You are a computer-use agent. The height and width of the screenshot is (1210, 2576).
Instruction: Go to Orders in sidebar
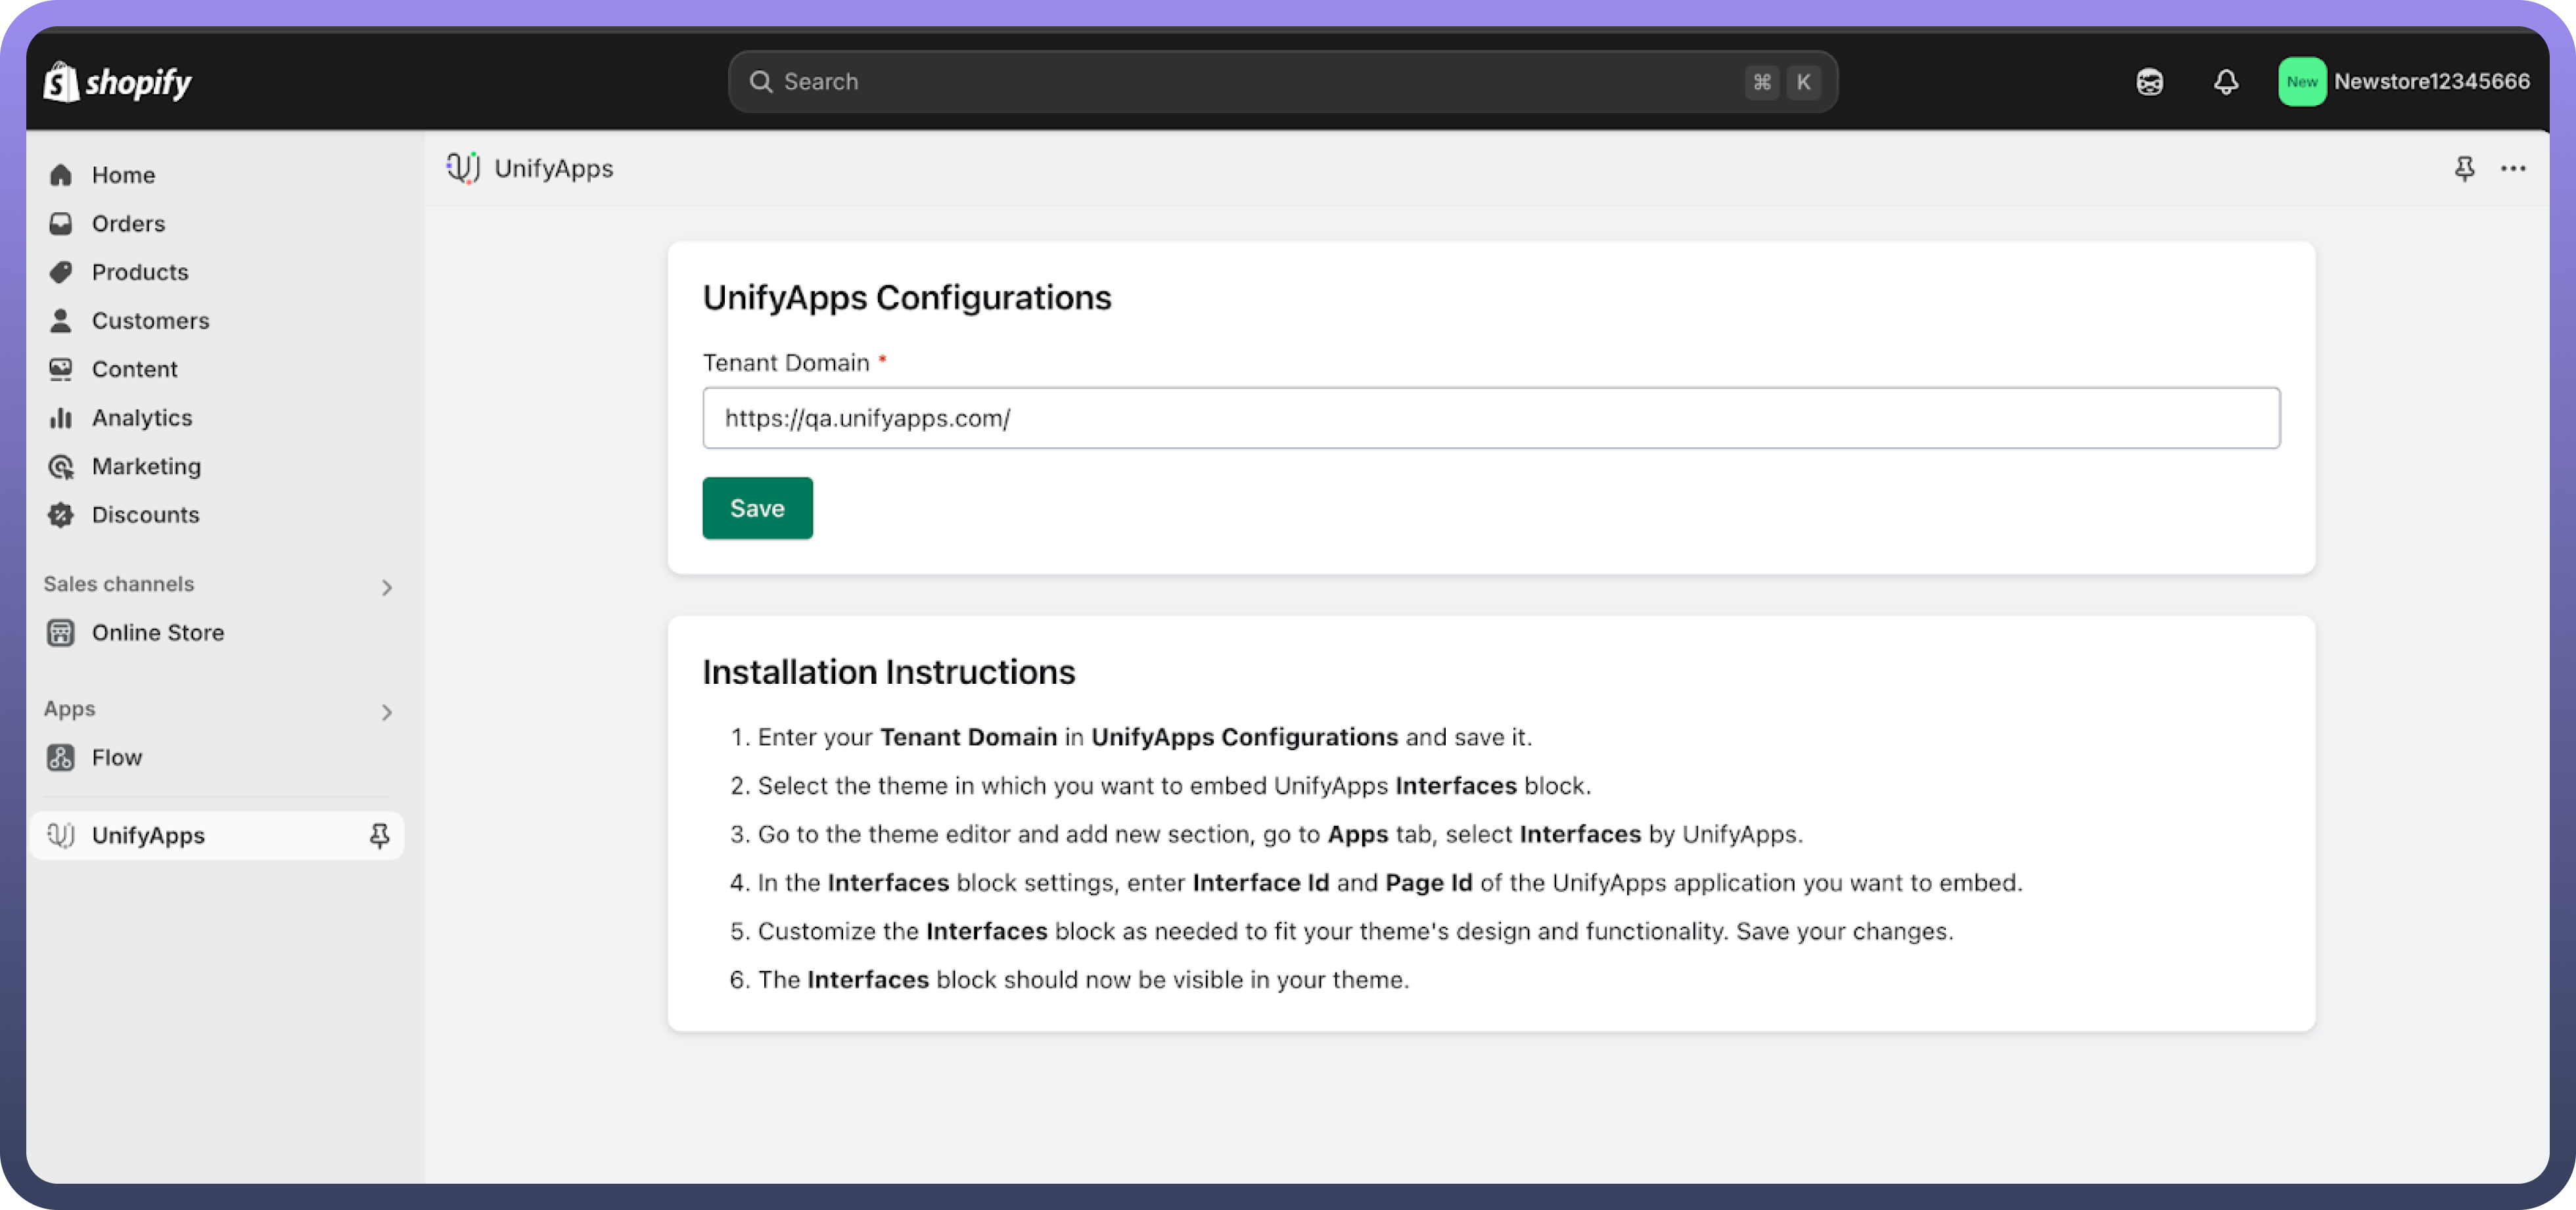128,224
